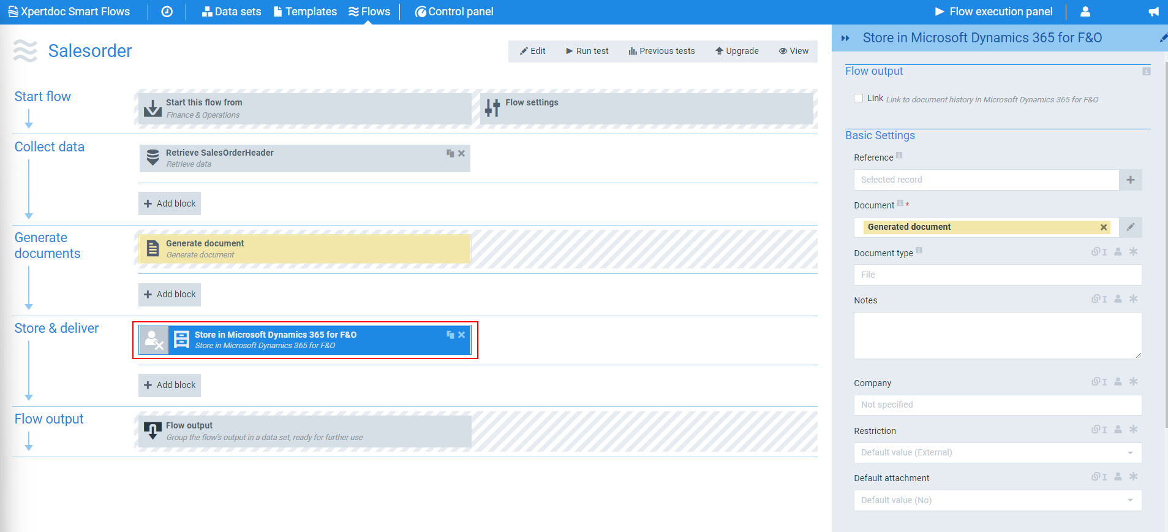
Task: Click user-condition icon on Store block
Action: point(154,340)
